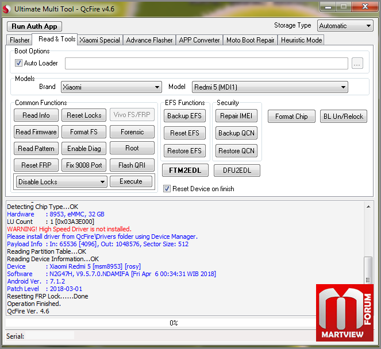Click the Read Pattern button
The image size is (381, 349).
point(36,148)
